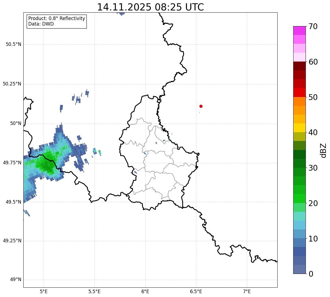Click the '49.75°N' latitude label

tap(12, 163)
